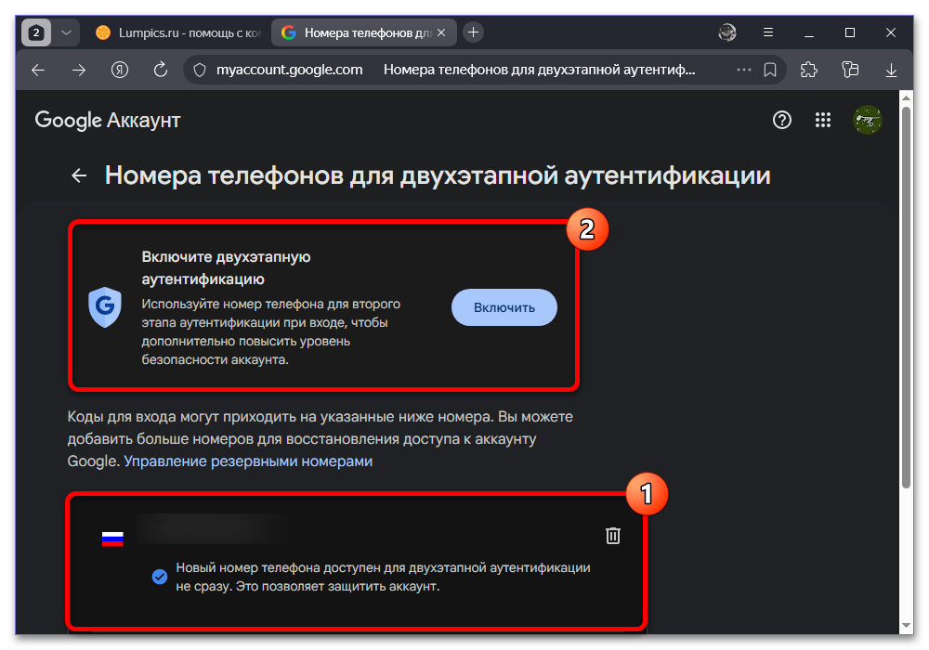Click the shield site-protection icon
This screenshot has height=650, width=929.
[201, 70]
